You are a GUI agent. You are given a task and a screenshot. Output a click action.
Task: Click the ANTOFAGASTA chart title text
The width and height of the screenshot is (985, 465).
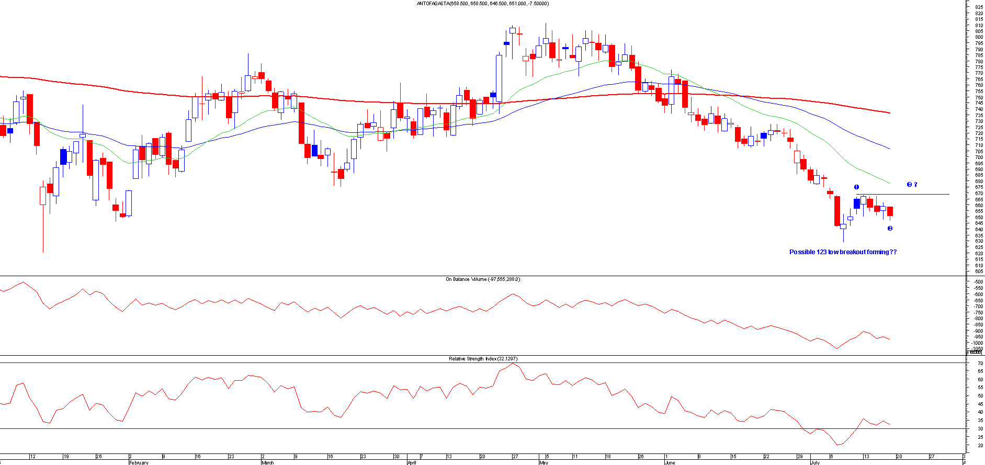point(482,4)
